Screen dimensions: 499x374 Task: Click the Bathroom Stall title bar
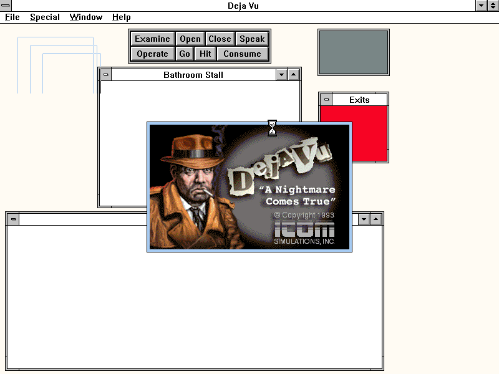pyautogui.click(x=193, y=75)
